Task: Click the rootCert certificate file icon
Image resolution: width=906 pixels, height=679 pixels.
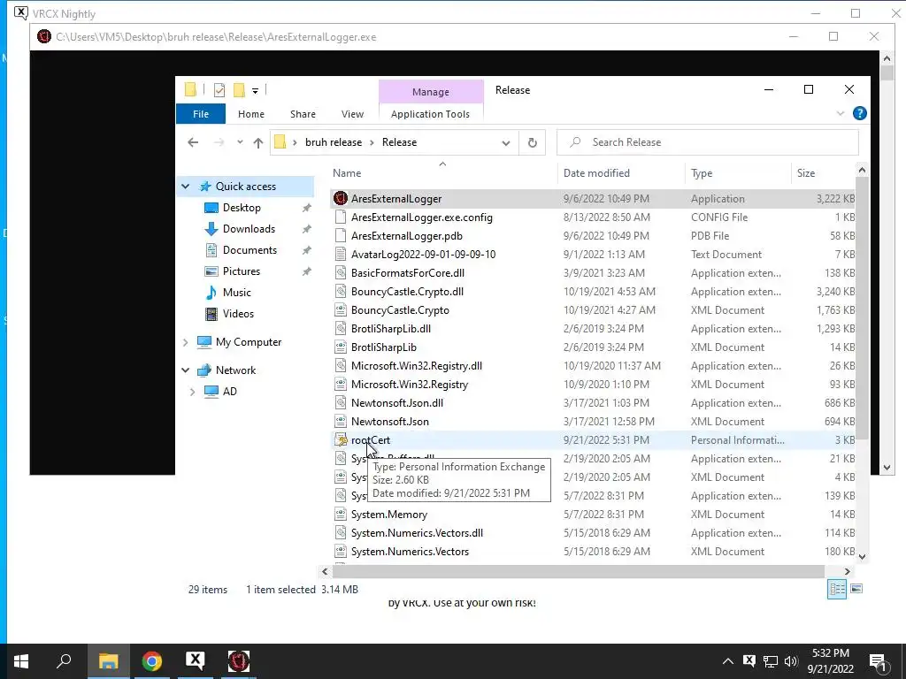Action: tap(341, 440)
